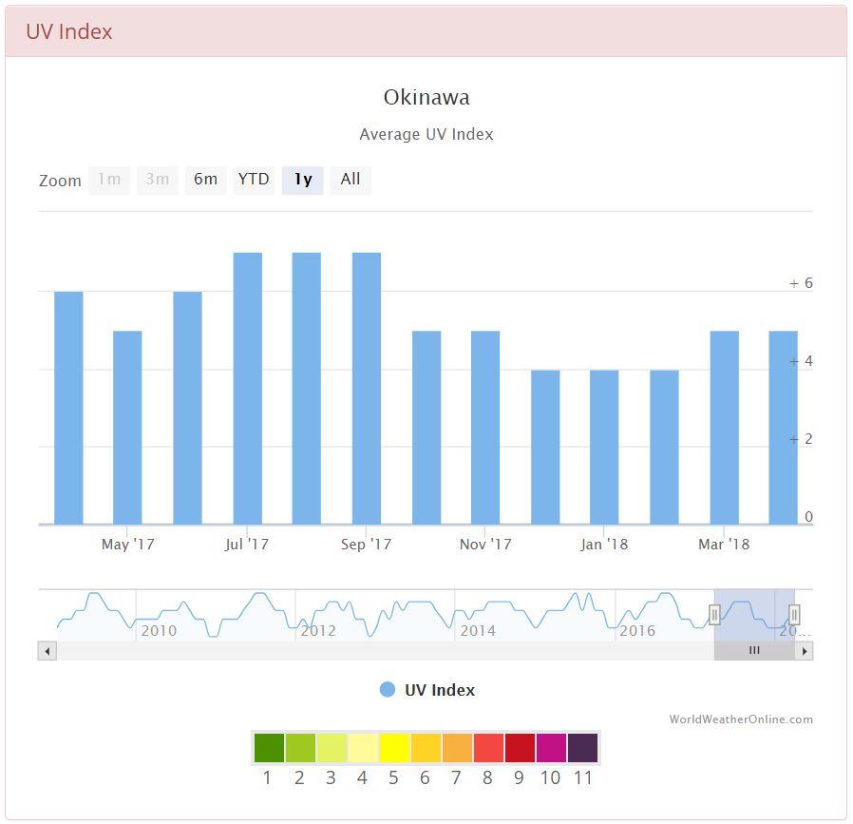Show All data zoom range

[351, 180]
